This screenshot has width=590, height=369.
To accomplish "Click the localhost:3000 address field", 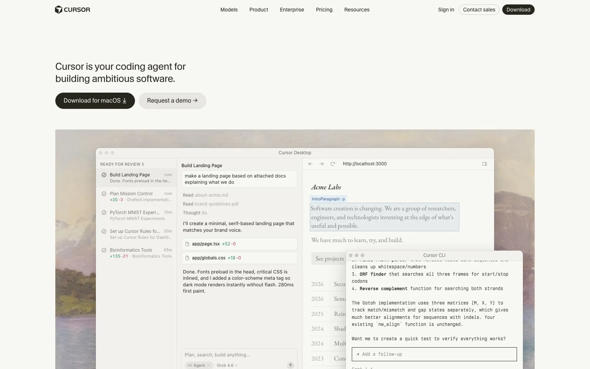I will tap(365, 164).
